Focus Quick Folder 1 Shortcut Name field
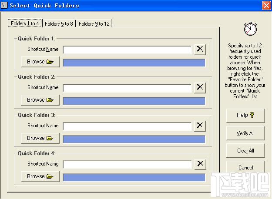This screenshot has width=272, height=199. point(127,50)
